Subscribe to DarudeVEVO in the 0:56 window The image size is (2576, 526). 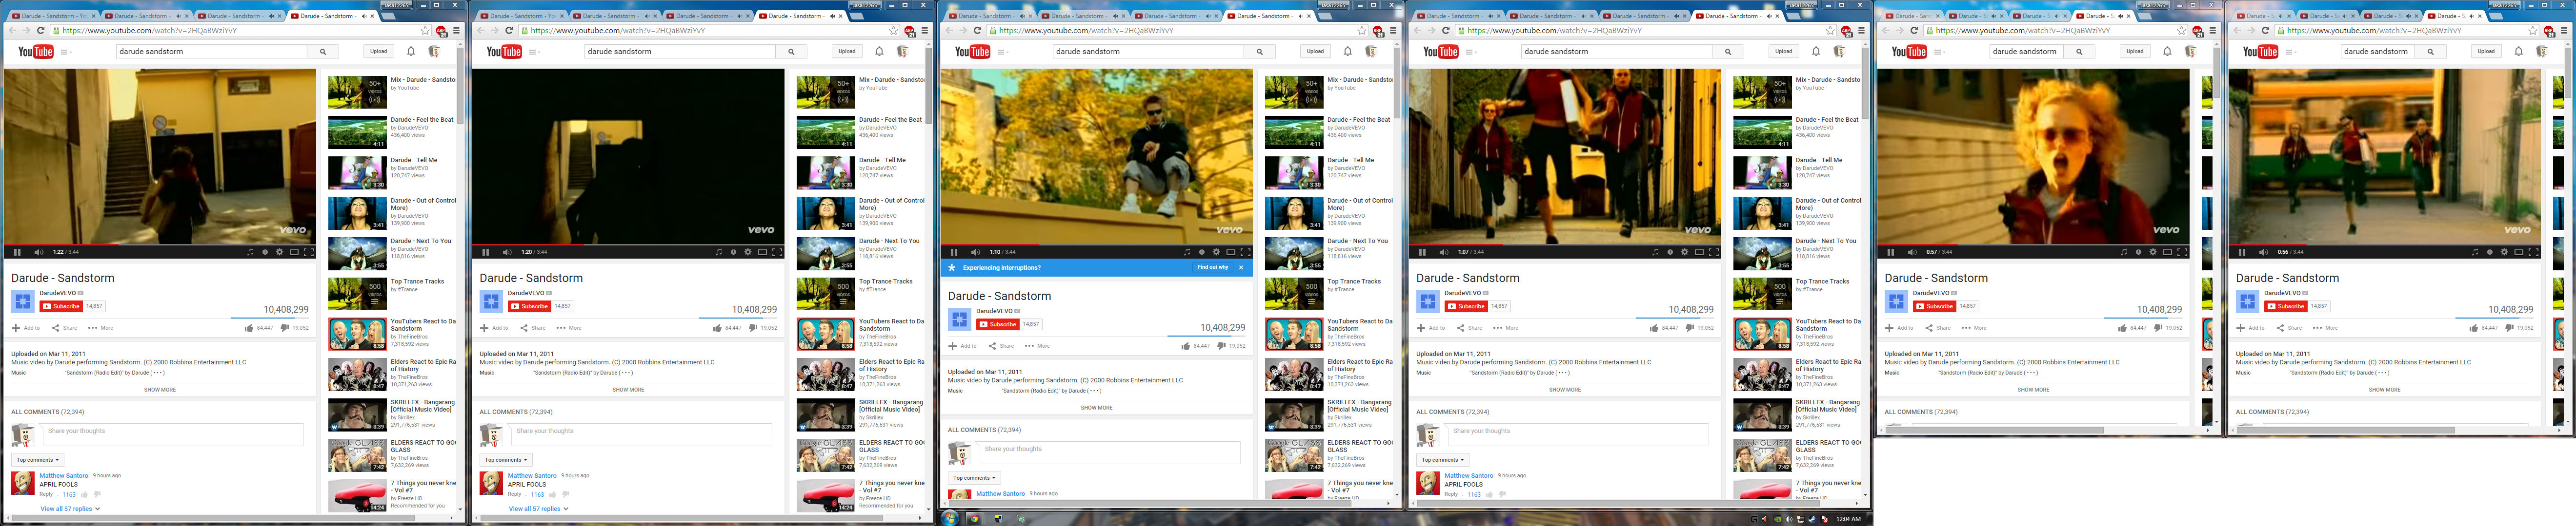tap(2285, 306)
